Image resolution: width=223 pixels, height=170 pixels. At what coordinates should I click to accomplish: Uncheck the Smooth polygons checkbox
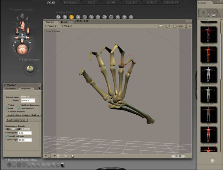pyautogui.click(x=7, y=136)
